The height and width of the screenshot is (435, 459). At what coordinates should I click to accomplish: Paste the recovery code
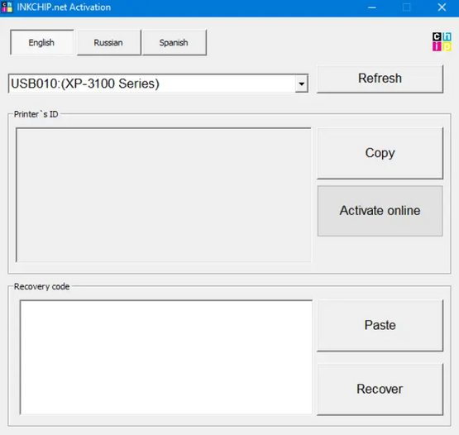tap(380, 325)
